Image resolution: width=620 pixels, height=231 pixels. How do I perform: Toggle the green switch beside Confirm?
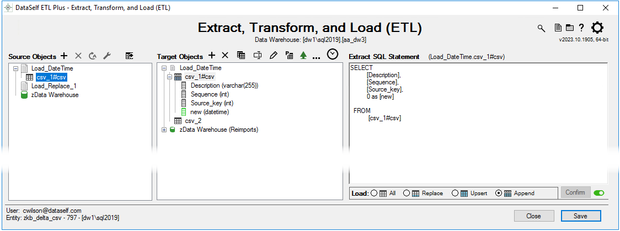598,193
